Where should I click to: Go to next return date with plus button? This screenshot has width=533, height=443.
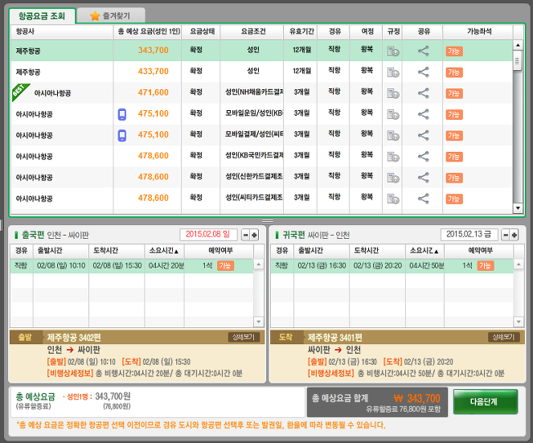coord(515,235)
